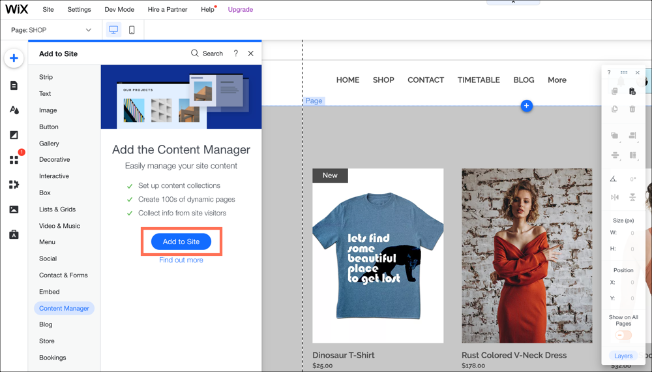The height and width of the screenshot is (372, 652).
Task: Open the Background sidebar icon
Action: pyautogui.click(x=14, y=135)
